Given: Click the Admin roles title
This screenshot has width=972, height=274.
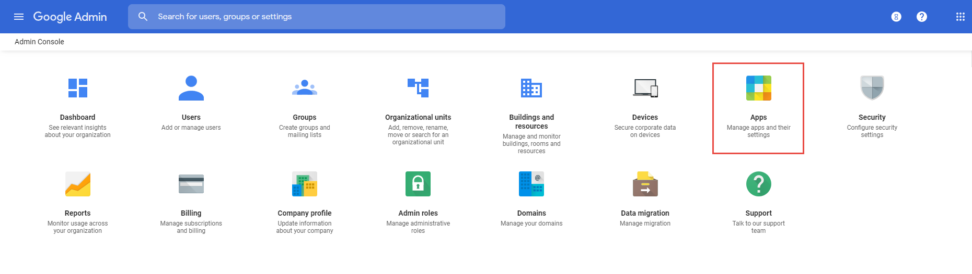Looking at the screenshot, I should point(418,213).
